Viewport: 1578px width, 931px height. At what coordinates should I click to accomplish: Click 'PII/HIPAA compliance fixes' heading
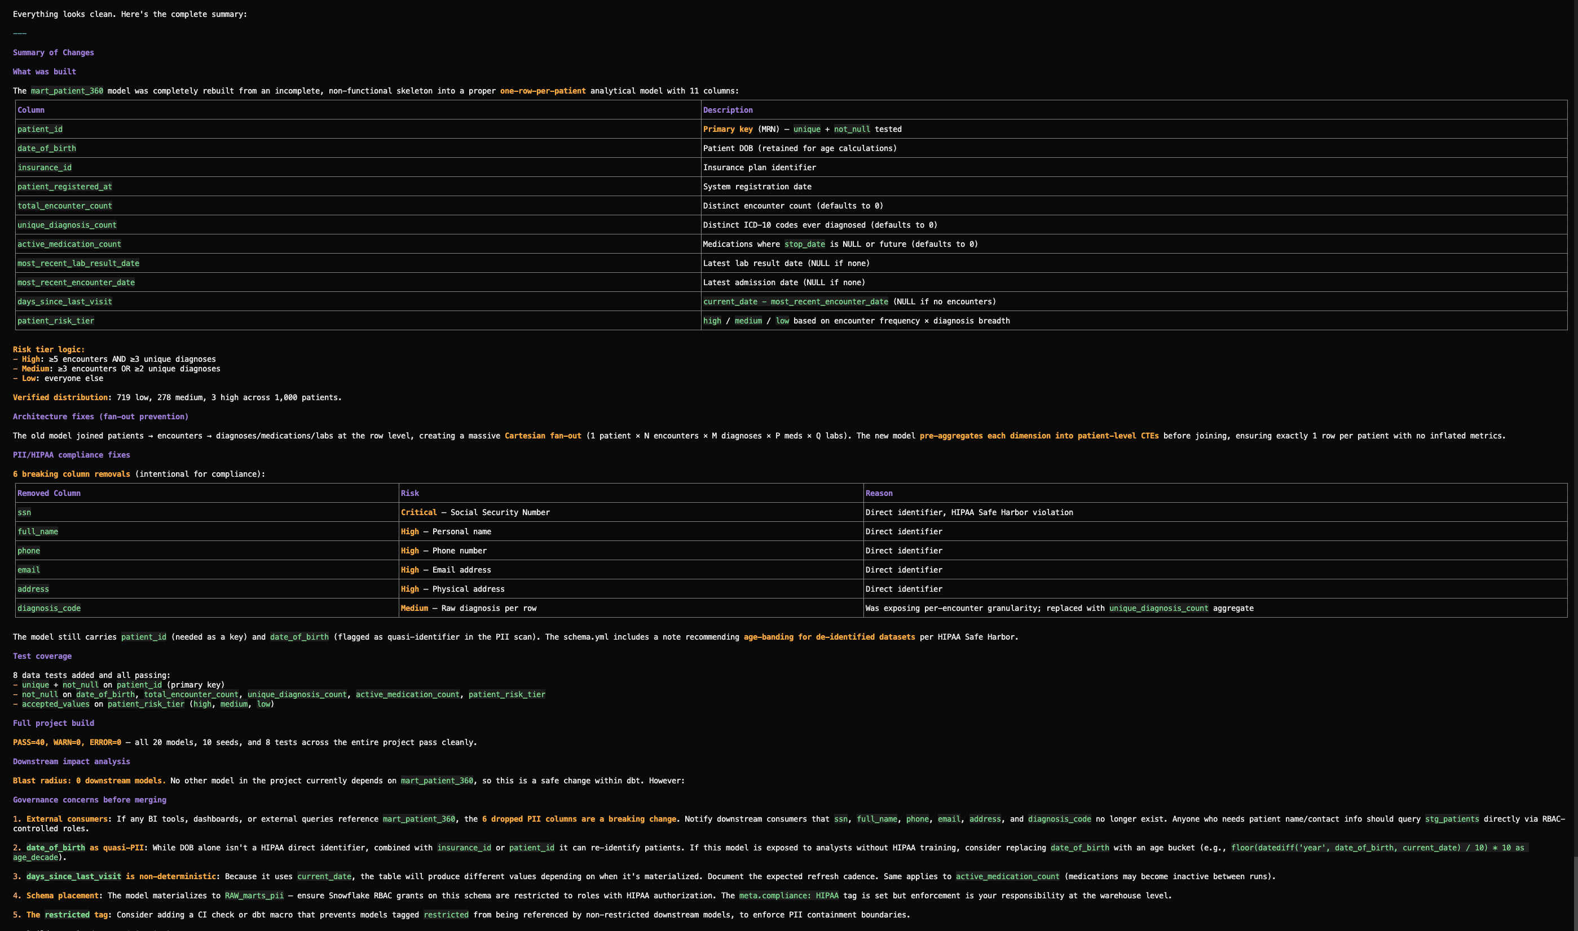72,455
